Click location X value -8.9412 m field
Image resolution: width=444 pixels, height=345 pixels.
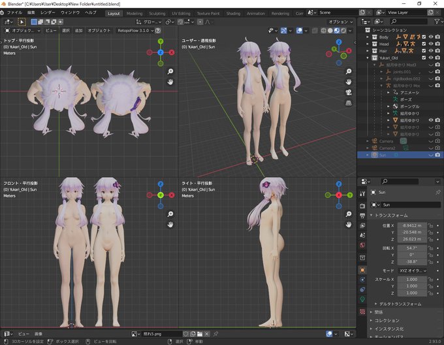click(412, 225)
